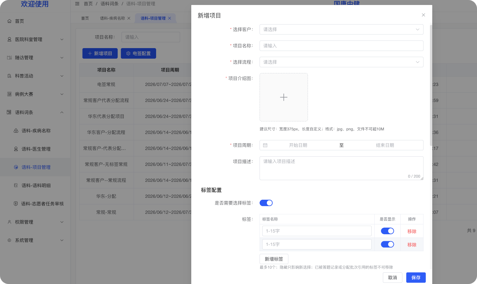Screen dimensions: 477x284
Task: Click 语料词条 in the breadcrumb
Action: click(109, 4)
